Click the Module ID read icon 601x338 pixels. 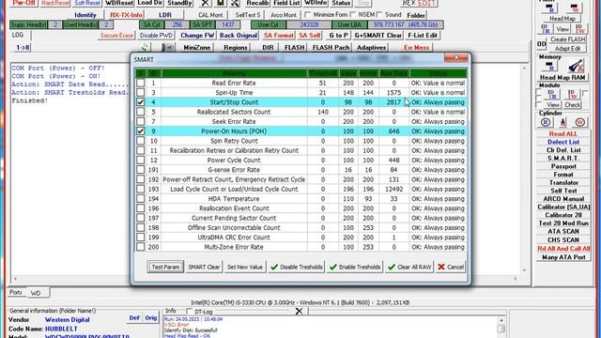coord(552,94)
